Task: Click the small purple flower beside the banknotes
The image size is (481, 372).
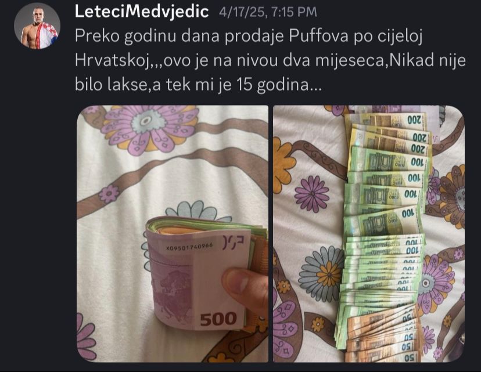Action: [312, 194]
